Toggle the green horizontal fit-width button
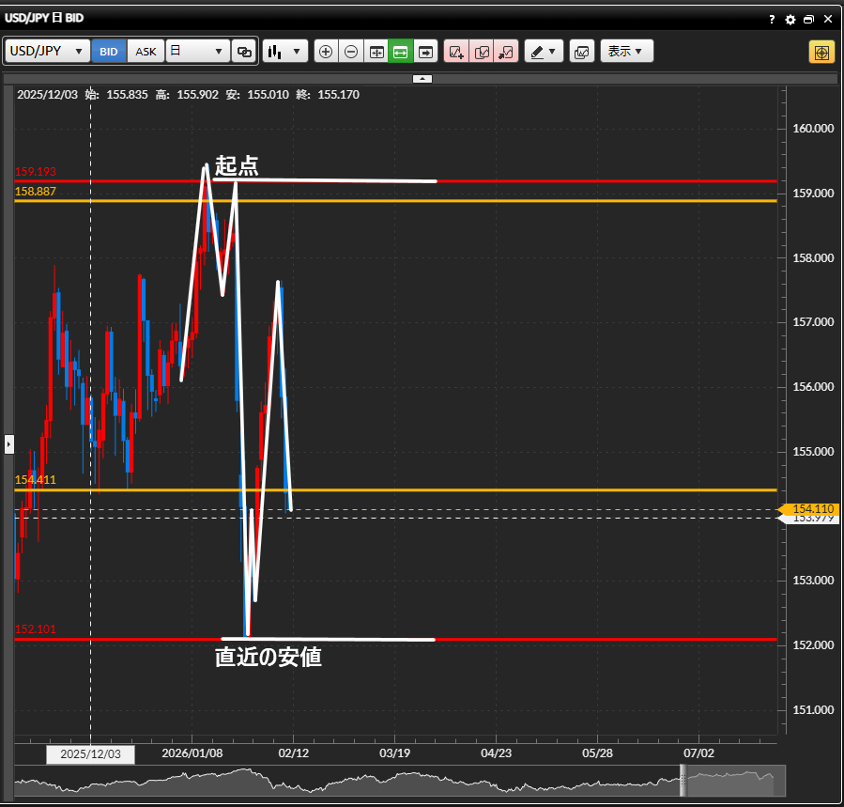This screenshot has width=844, height=807. (401, 52)
